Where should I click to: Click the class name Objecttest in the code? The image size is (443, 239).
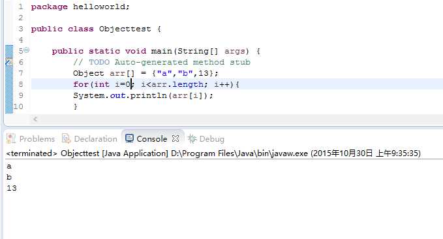125,29
